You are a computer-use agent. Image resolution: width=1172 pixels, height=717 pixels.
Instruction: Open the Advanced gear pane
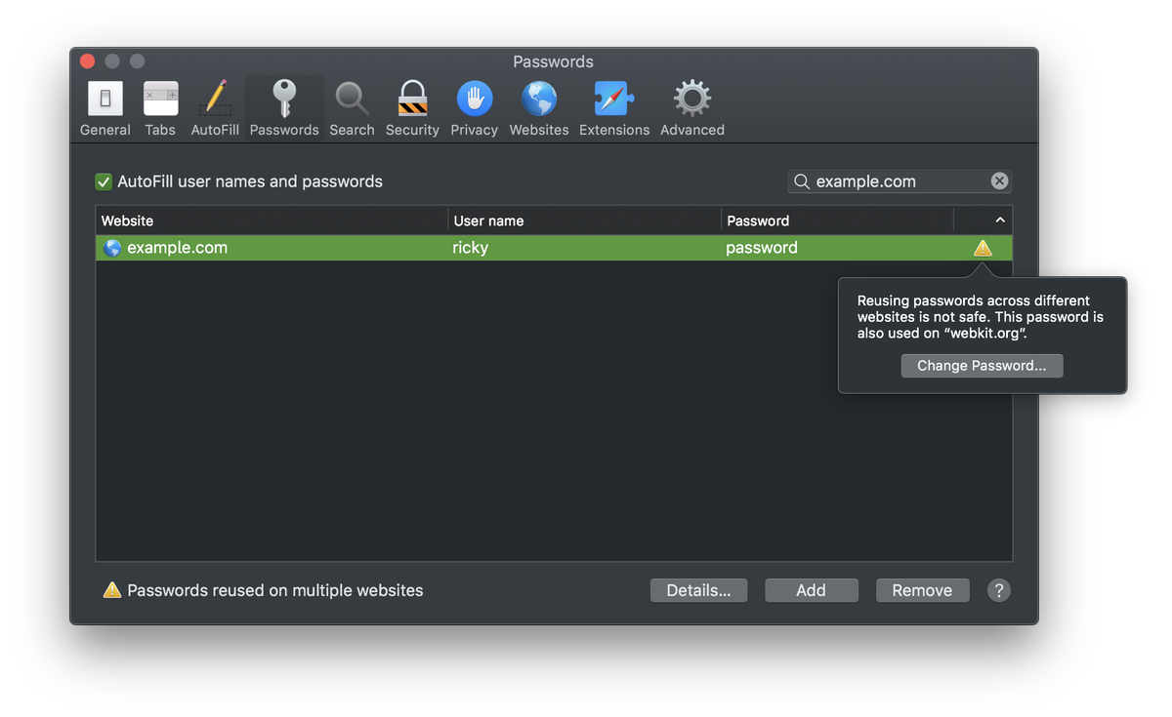tap(692, 108)
